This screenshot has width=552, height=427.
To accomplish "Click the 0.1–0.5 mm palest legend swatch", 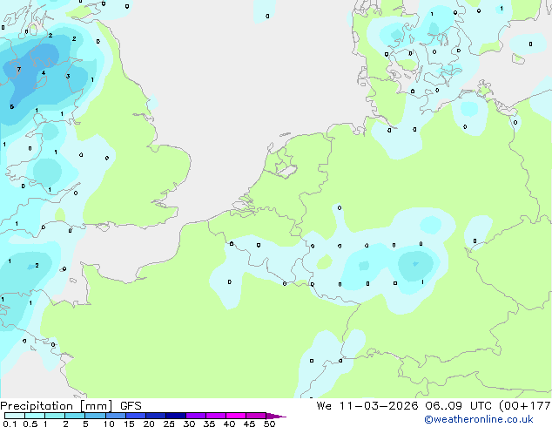I will click(15, 416).
